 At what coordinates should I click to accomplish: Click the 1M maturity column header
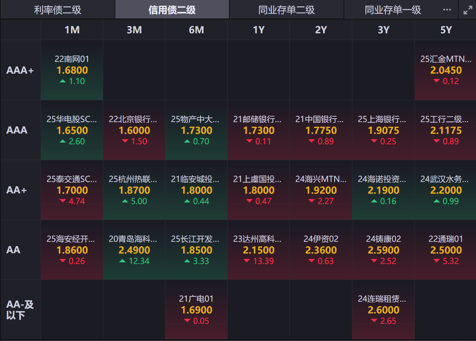point(72,30)
